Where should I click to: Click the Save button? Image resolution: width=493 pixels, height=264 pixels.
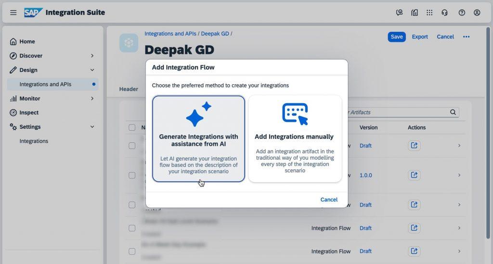[397, 37]
